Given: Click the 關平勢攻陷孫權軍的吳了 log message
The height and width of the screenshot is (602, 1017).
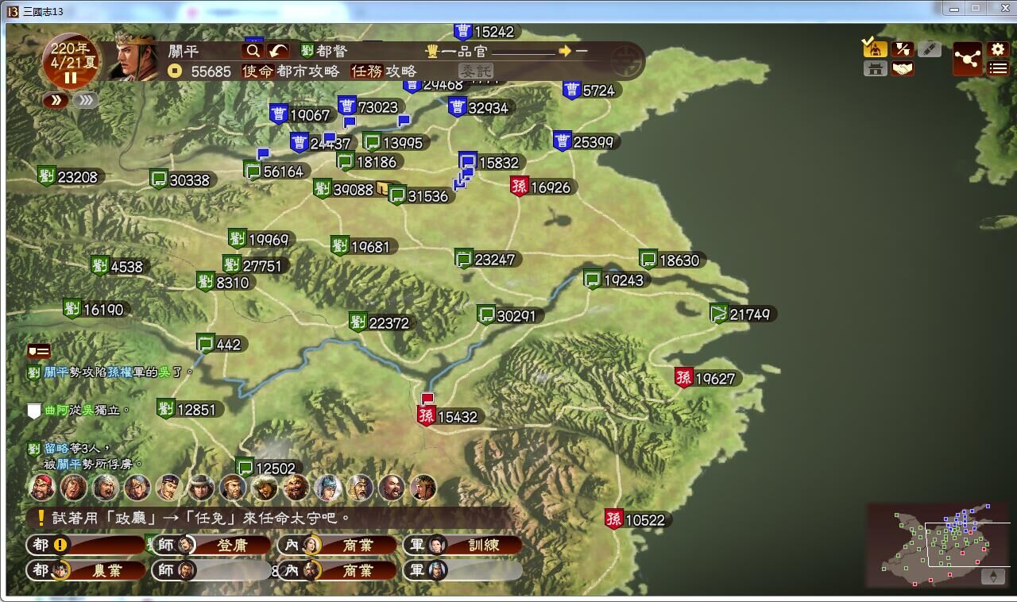Looking at the screenshot, I should [x=111, y=372].
